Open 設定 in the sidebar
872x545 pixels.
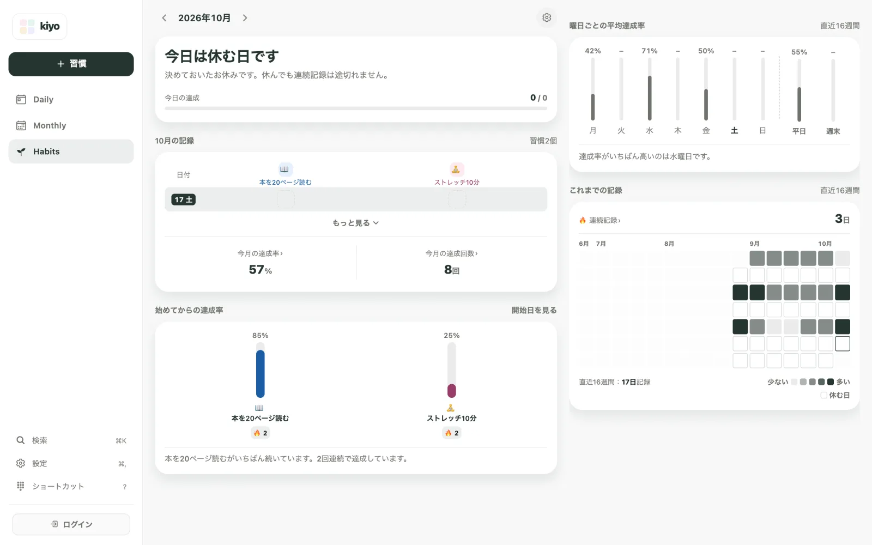point(71,463)
